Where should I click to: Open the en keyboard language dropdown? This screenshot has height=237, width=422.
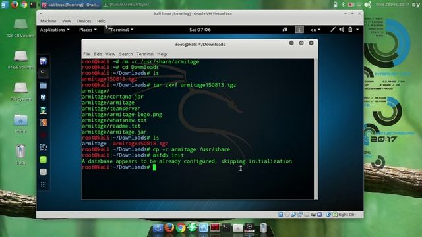315,30
